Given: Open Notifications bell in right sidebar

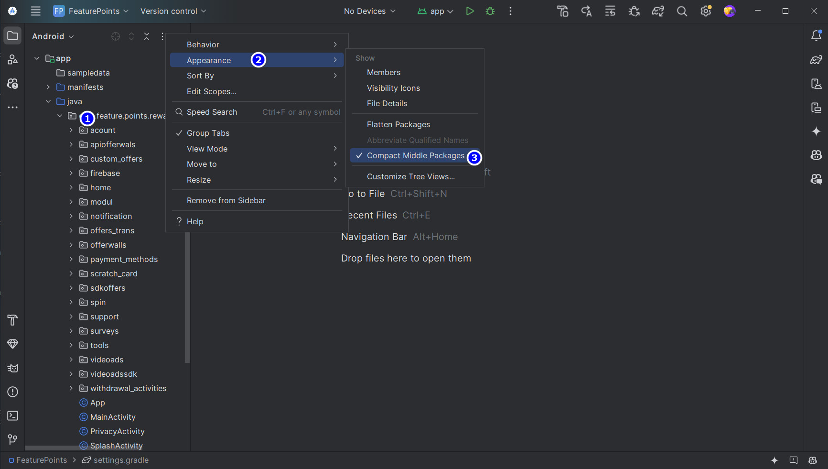Looking at the screenshot, I should point(816,36).
